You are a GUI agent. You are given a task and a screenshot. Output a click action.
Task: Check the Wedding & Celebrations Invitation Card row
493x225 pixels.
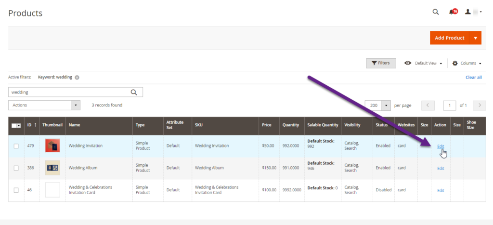tap(16, 190)
